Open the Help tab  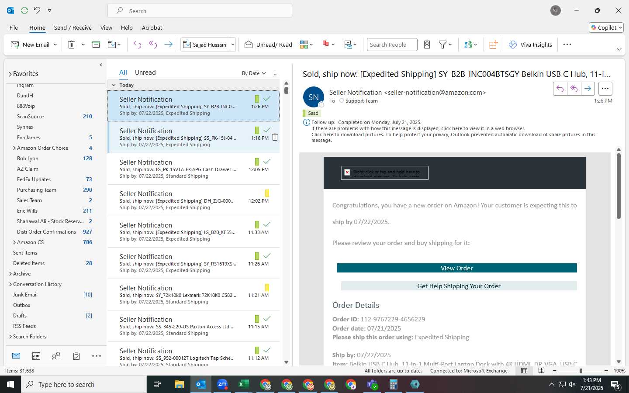127,28
